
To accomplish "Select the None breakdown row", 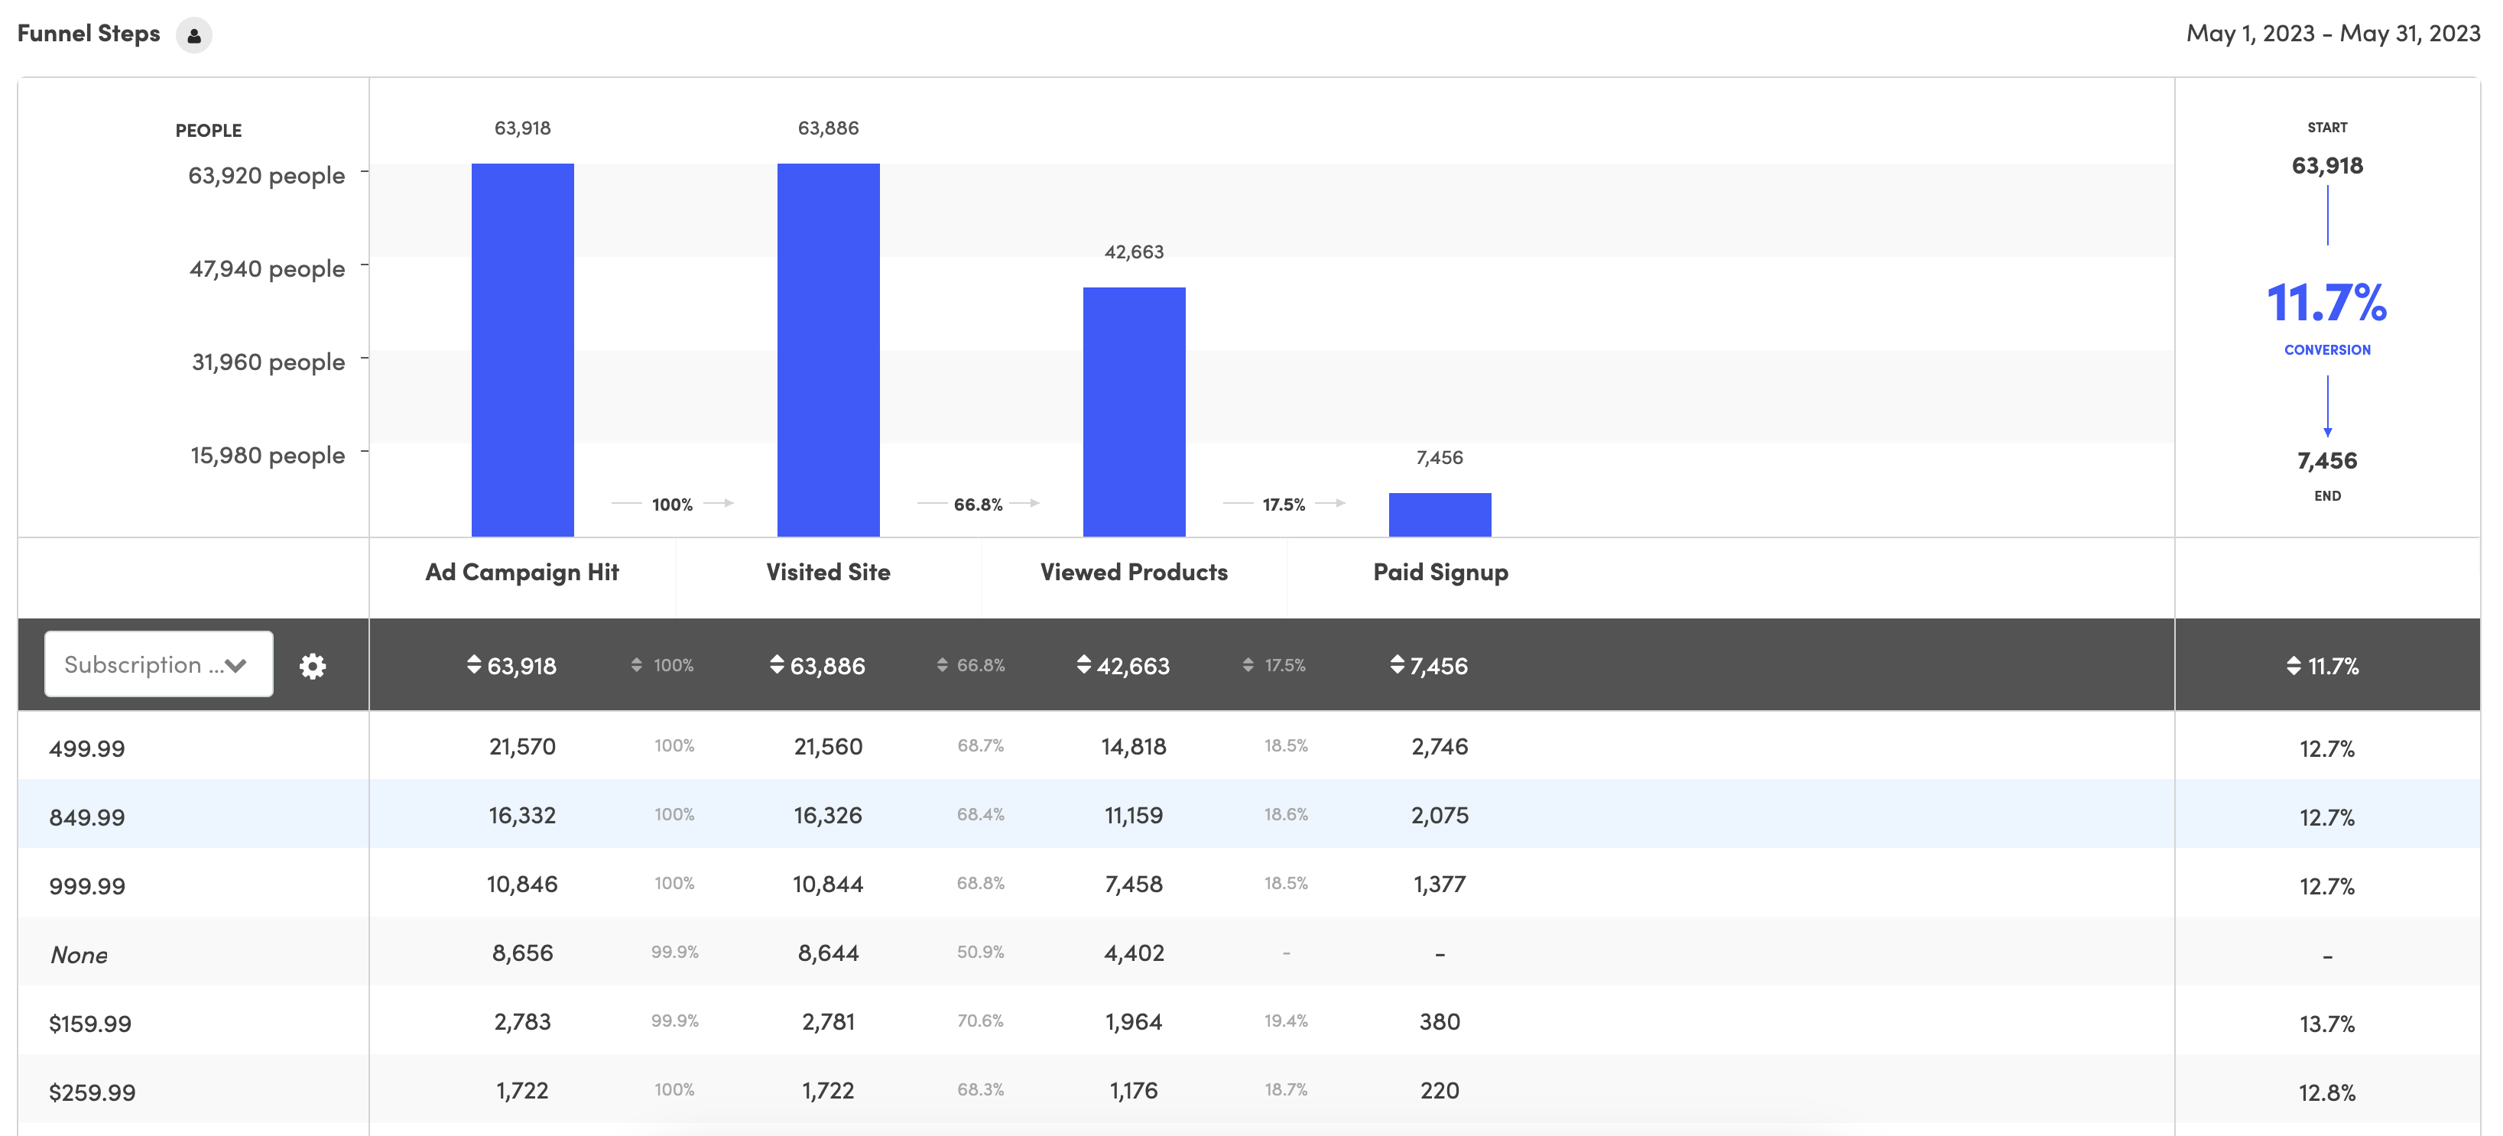I will pos(79,954).
